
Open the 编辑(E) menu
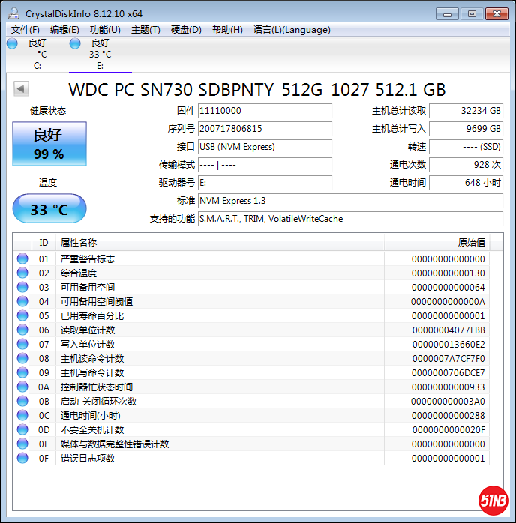64,30
